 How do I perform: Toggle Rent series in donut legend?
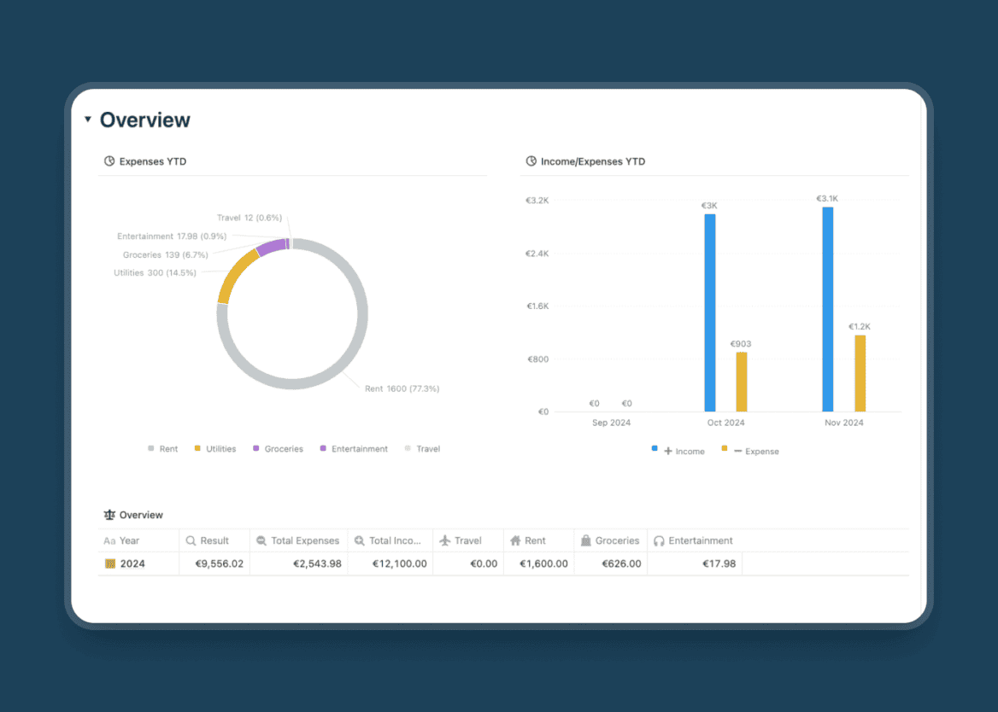coord(162,449)
